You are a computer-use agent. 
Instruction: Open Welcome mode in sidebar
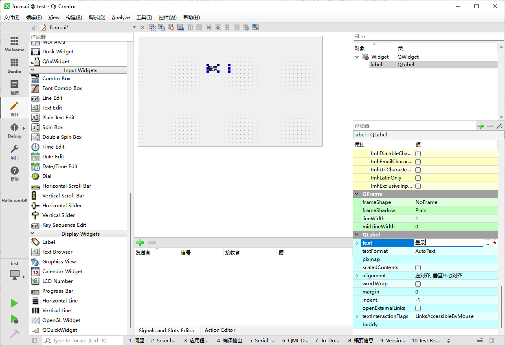pos(15,44)
